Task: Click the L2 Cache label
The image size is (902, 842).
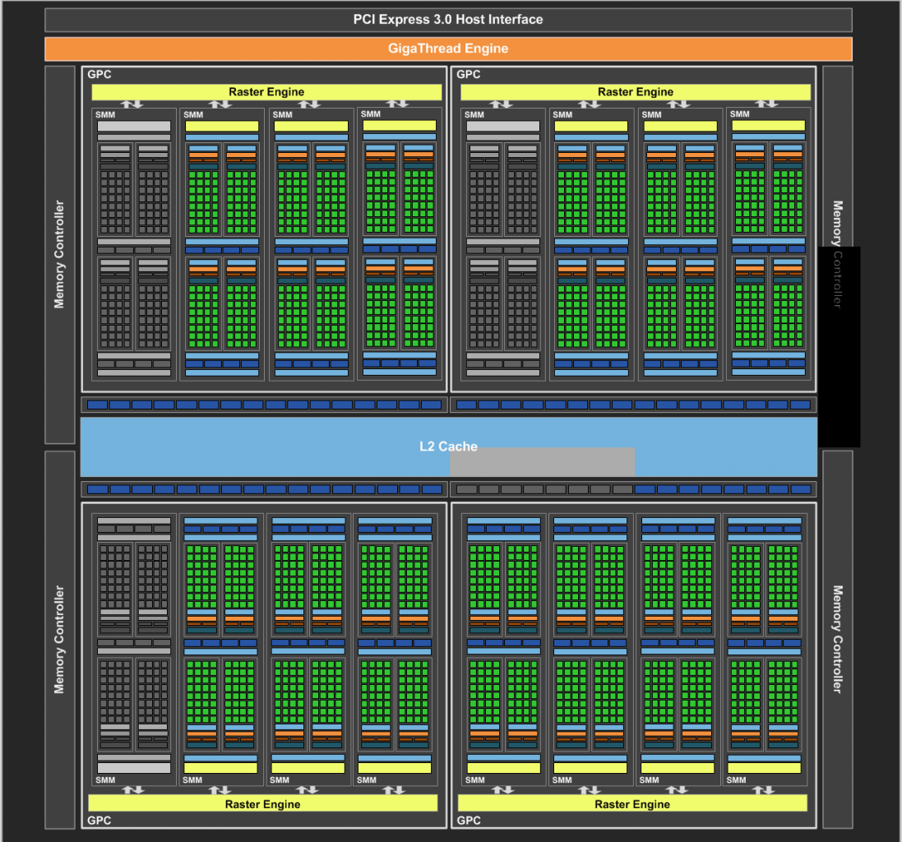Action: tap(448, 446)
